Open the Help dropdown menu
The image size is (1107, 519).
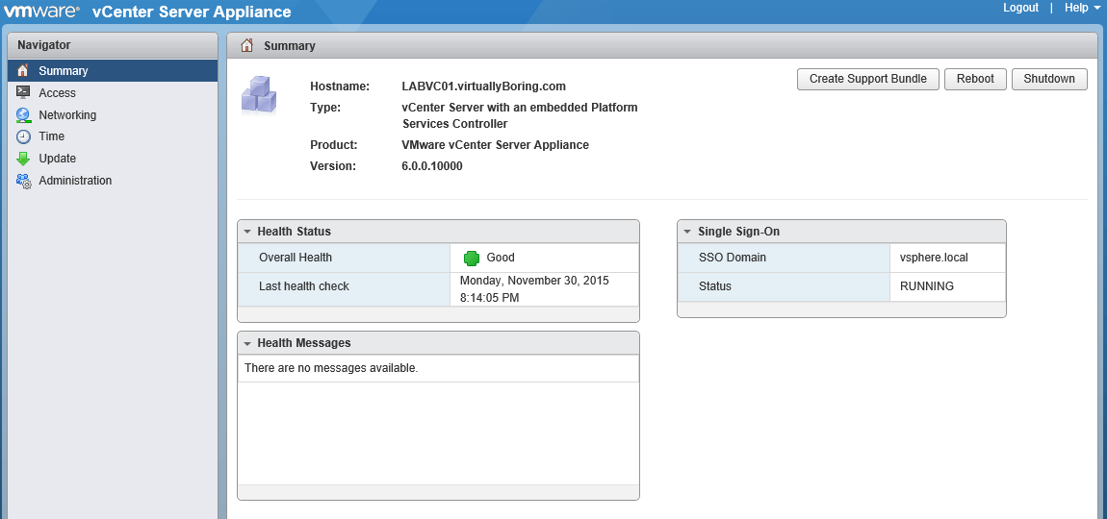[x=1083, y=8]
